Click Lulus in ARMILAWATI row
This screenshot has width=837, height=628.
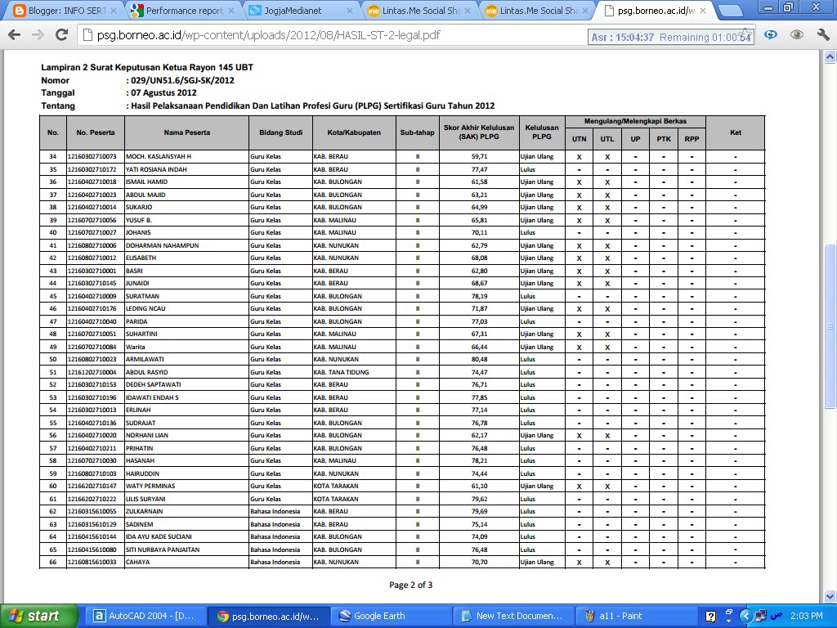click(x=528, y=360)
